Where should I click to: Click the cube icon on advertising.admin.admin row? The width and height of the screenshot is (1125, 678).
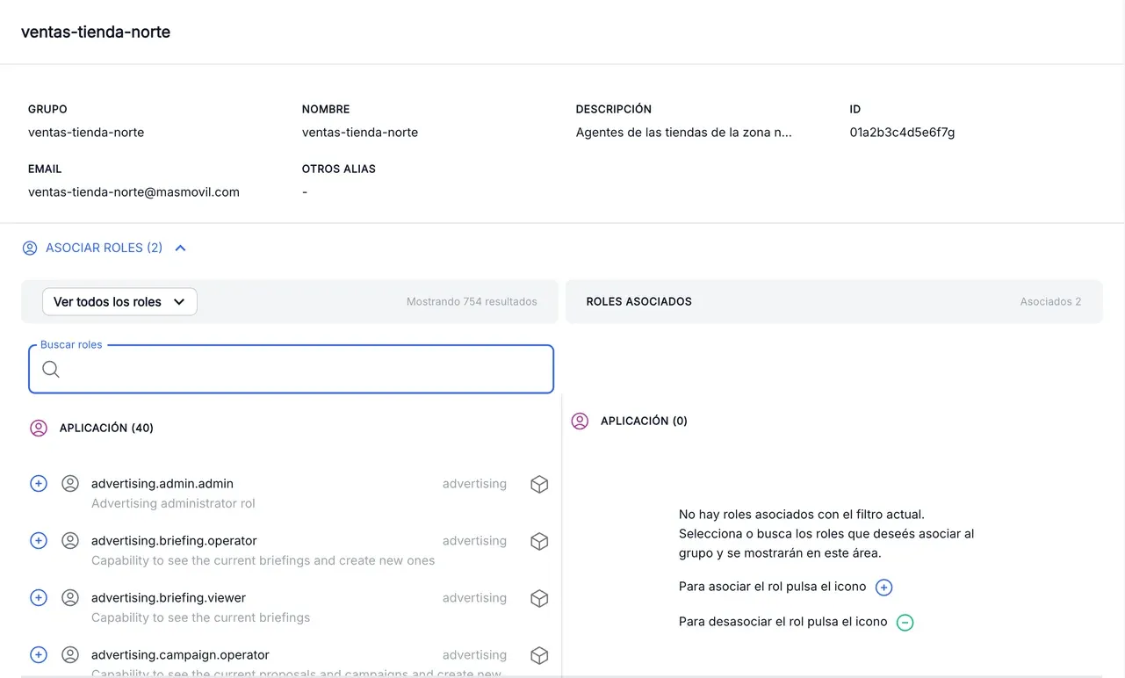(x=539, y=484)
